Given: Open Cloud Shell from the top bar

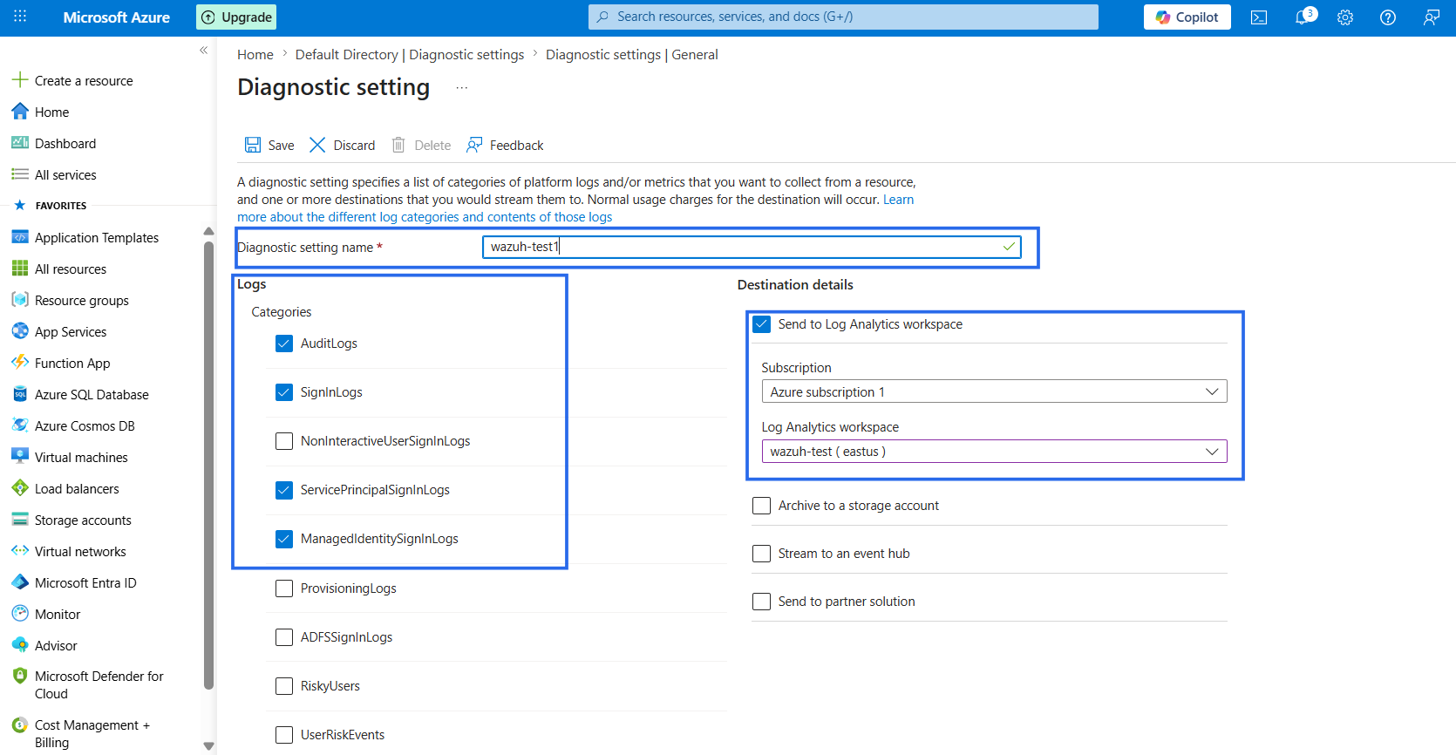Looking at the screenshot, I should tap(1259, 17).
